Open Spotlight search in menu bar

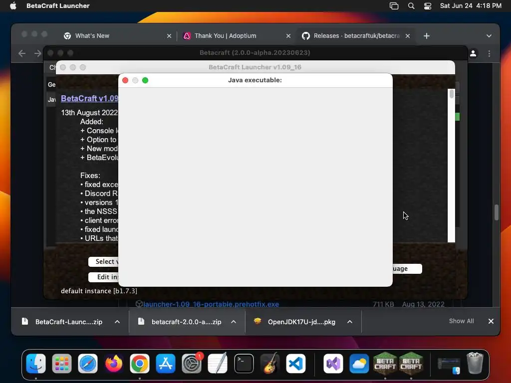click(411, 5)
